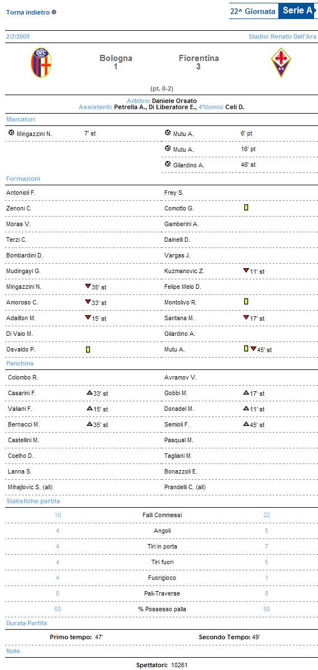Image resolution: width=318 pixels, height=670 pixels.
Task: Click the red substitution-out arrow for Adailton M.
Action: point(88,317)
